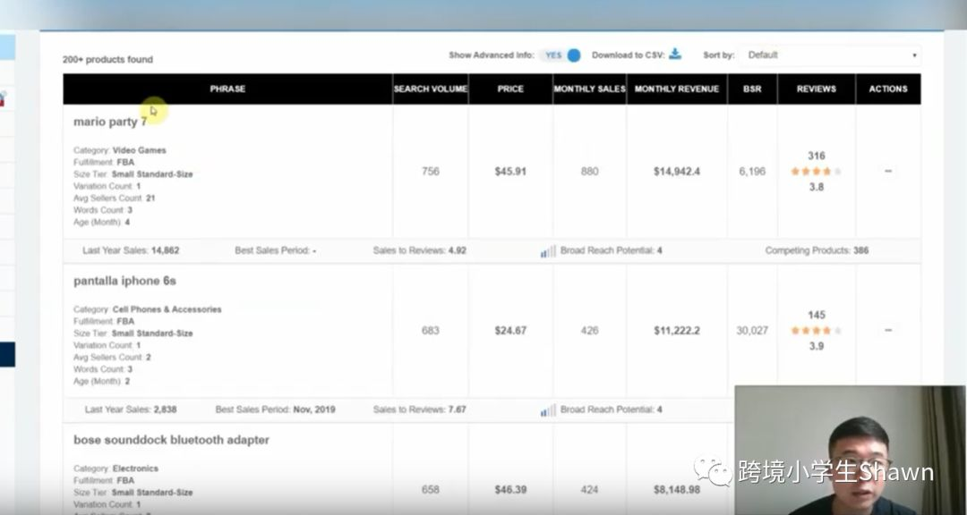Viewport: 967px width, 515px height.
Task: Select review count 316
Action: tap(817, 156)
